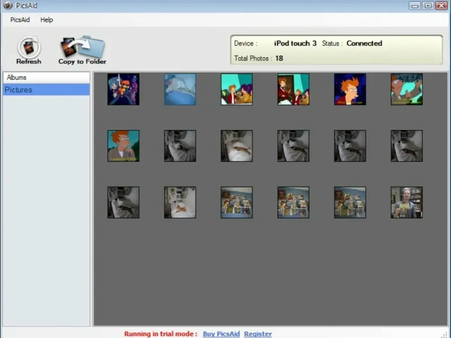Maximize the PicsAid window
451x338 pixels.
(428, 6)
